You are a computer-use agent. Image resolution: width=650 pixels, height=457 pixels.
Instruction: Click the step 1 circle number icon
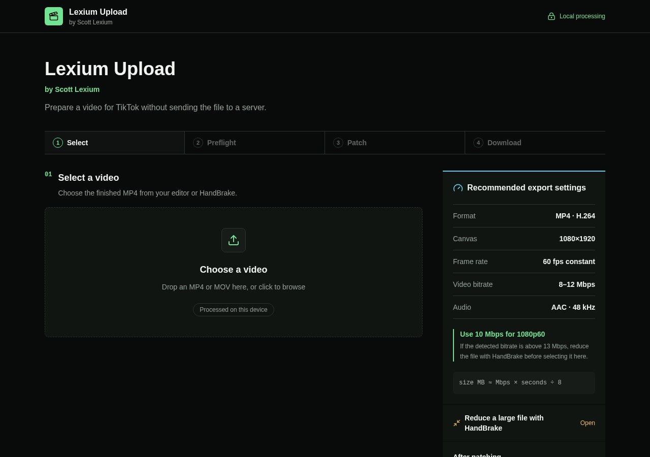click(58, 143)
